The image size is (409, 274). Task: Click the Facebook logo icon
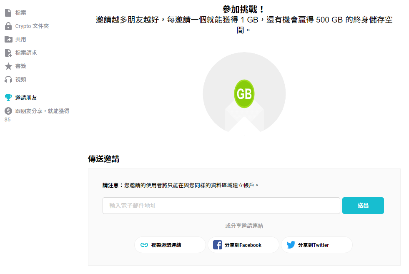(218, 245)
